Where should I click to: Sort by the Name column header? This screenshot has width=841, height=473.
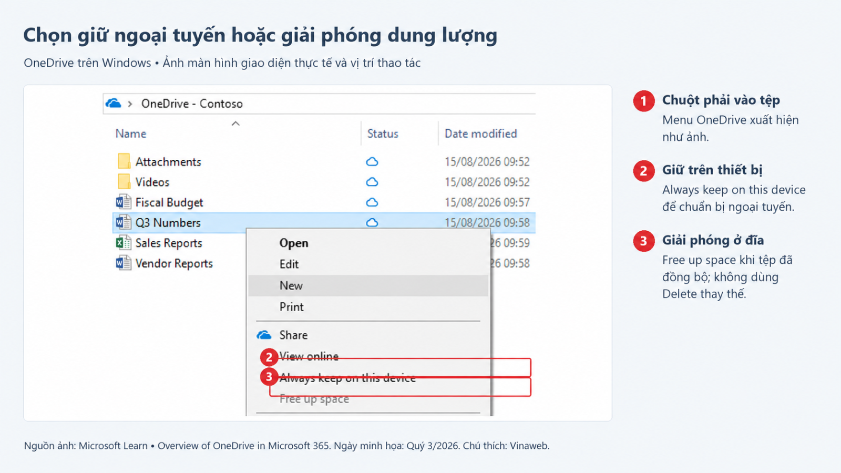pos(131,133)
